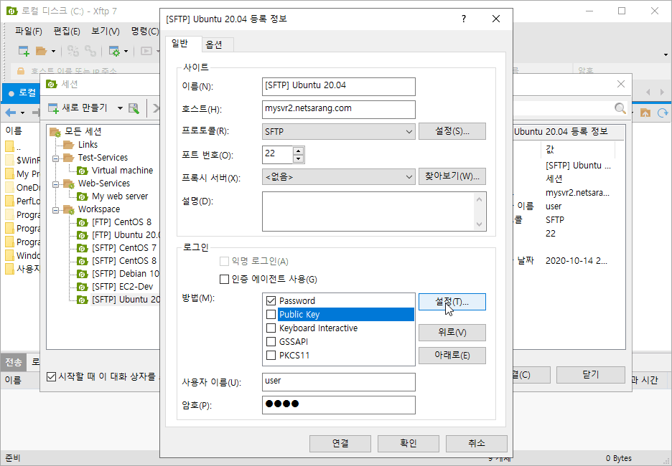Toggle 시작할 때 이 대화 상자 checkbox

pyautogui.click(x=52, y=376)
